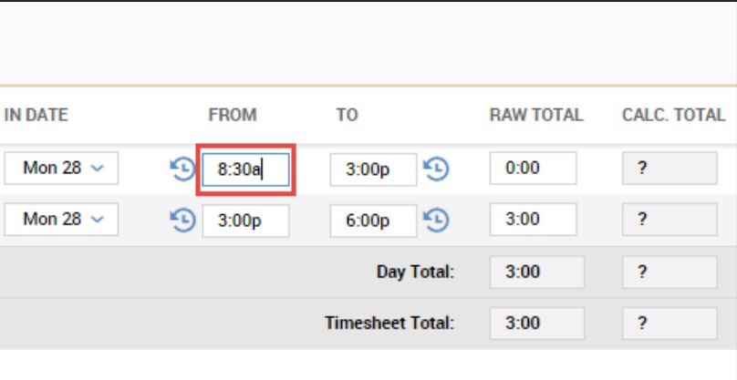Click the Day Total raw value box

click(536, 272)
